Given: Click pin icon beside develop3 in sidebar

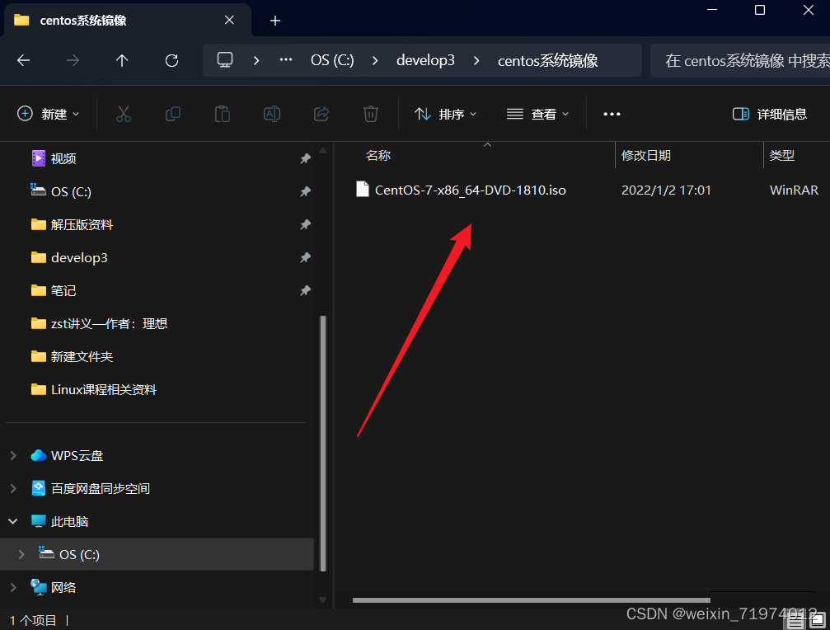Looking at the screenshot, I should click(306, 257).
